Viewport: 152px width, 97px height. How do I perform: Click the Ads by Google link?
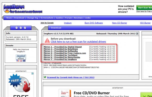tap(47, 23)
